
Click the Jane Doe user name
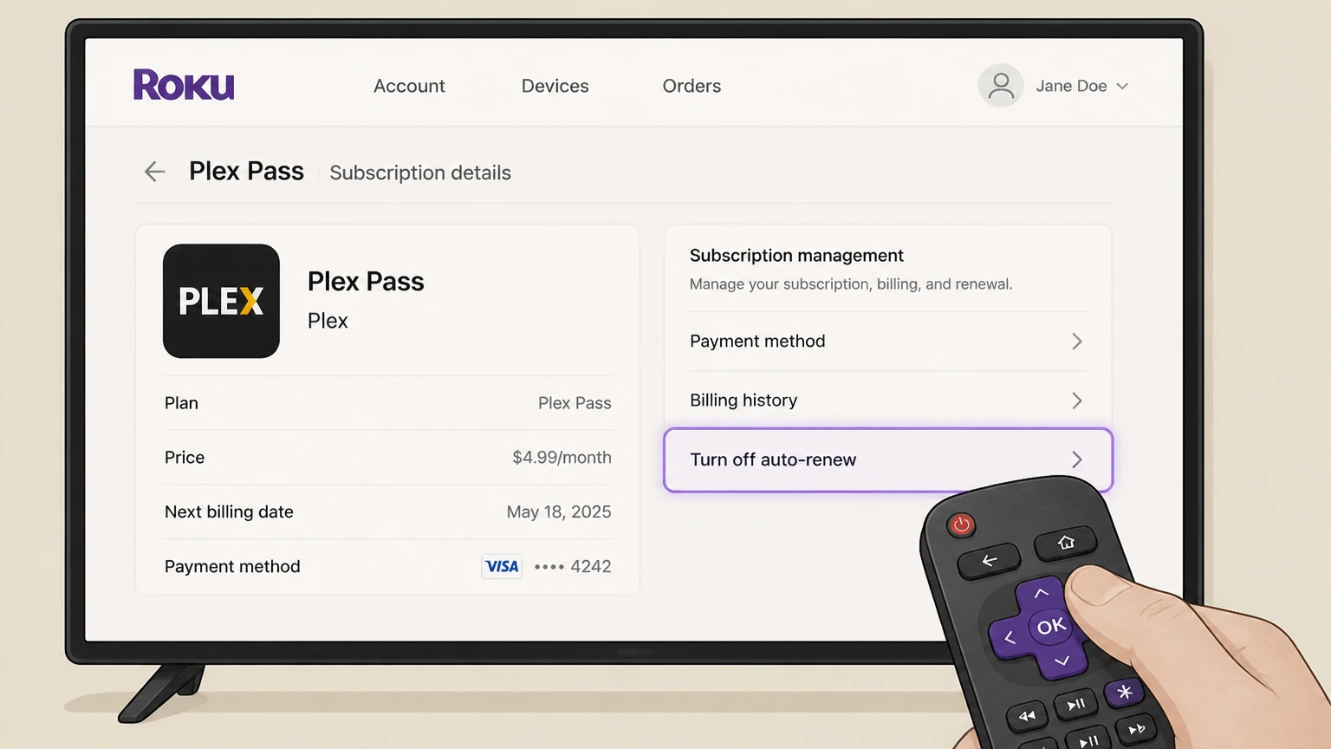point(1071,86)
